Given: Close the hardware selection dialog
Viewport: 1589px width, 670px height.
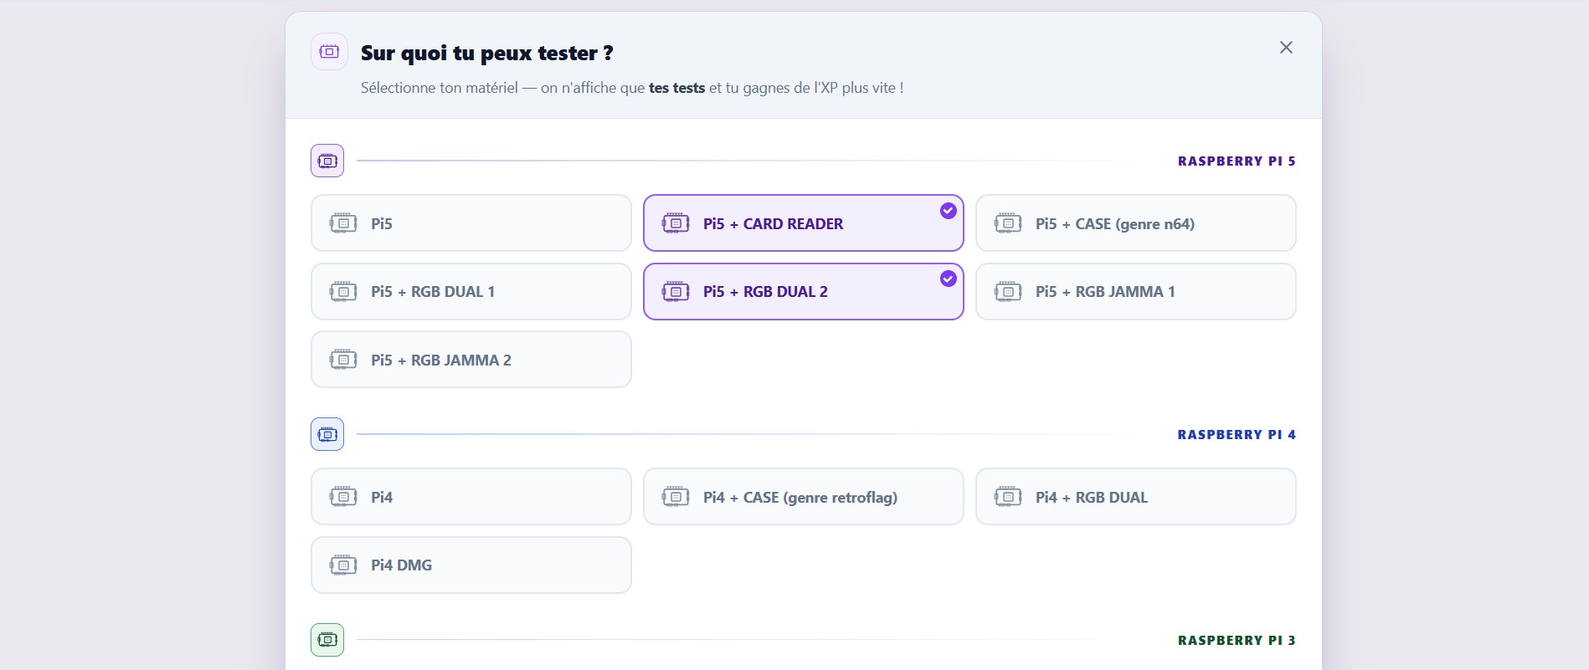Looking at the screenshot, I should [1286, 48].
